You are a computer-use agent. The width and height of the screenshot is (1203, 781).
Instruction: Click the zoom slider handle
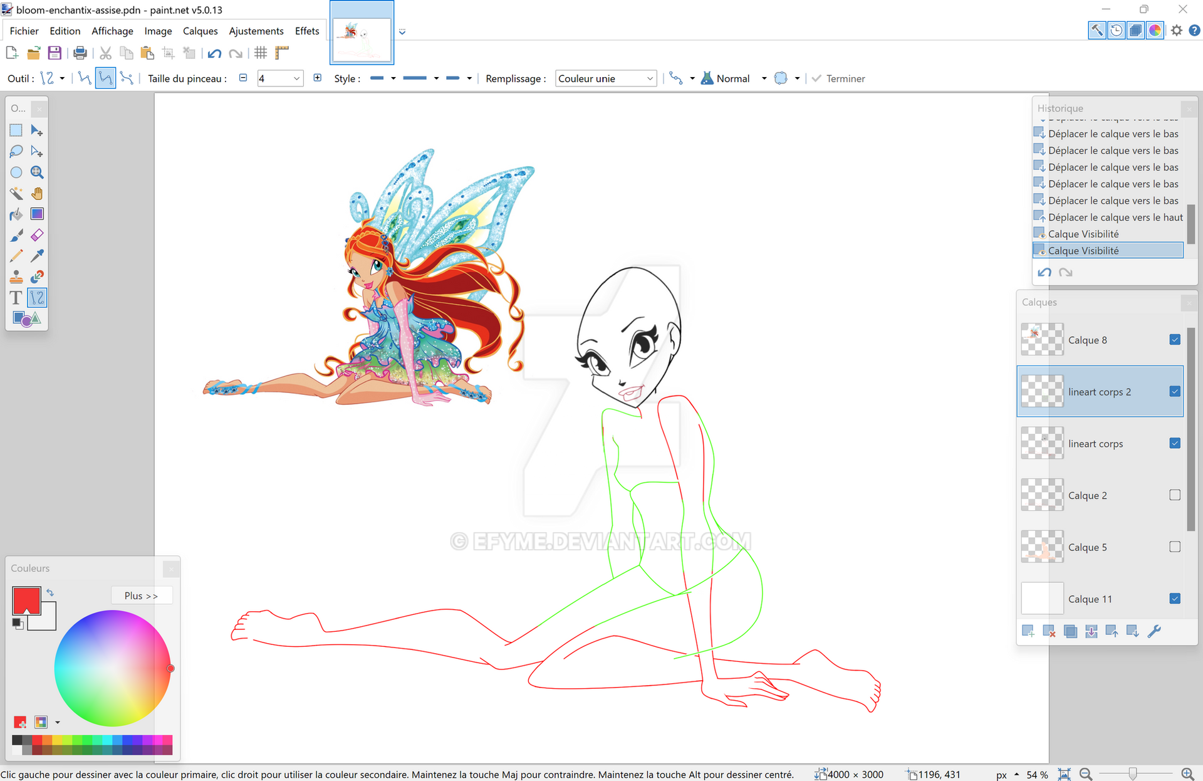(1132, 774)
